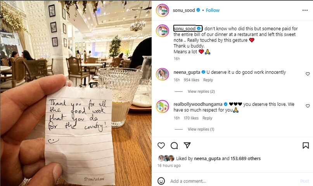Open the sonu_sood username in the caption
313x186 pixels.
[185, 29]
